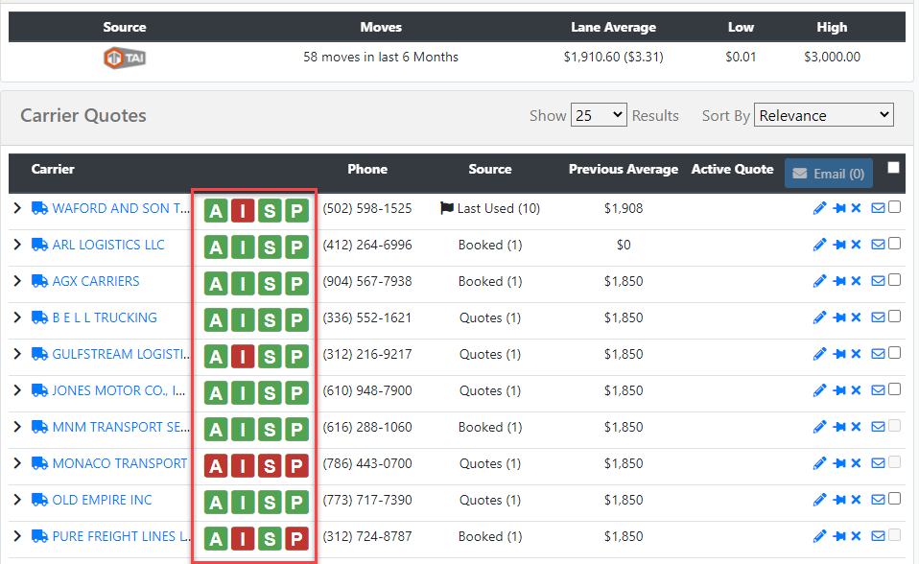Pin the PURE FREIGHT LINES row
Screen dimensions: 919x564
(839, 536)
